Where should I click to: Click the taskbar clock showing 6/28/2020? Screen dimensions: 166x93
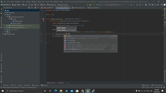tap(157, 91)
